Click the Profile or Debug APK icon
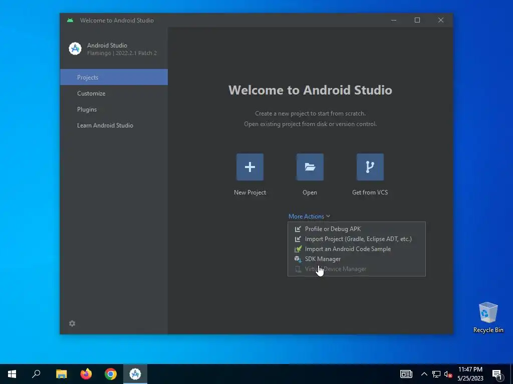The image size is (513, 384). coord(298,229)
